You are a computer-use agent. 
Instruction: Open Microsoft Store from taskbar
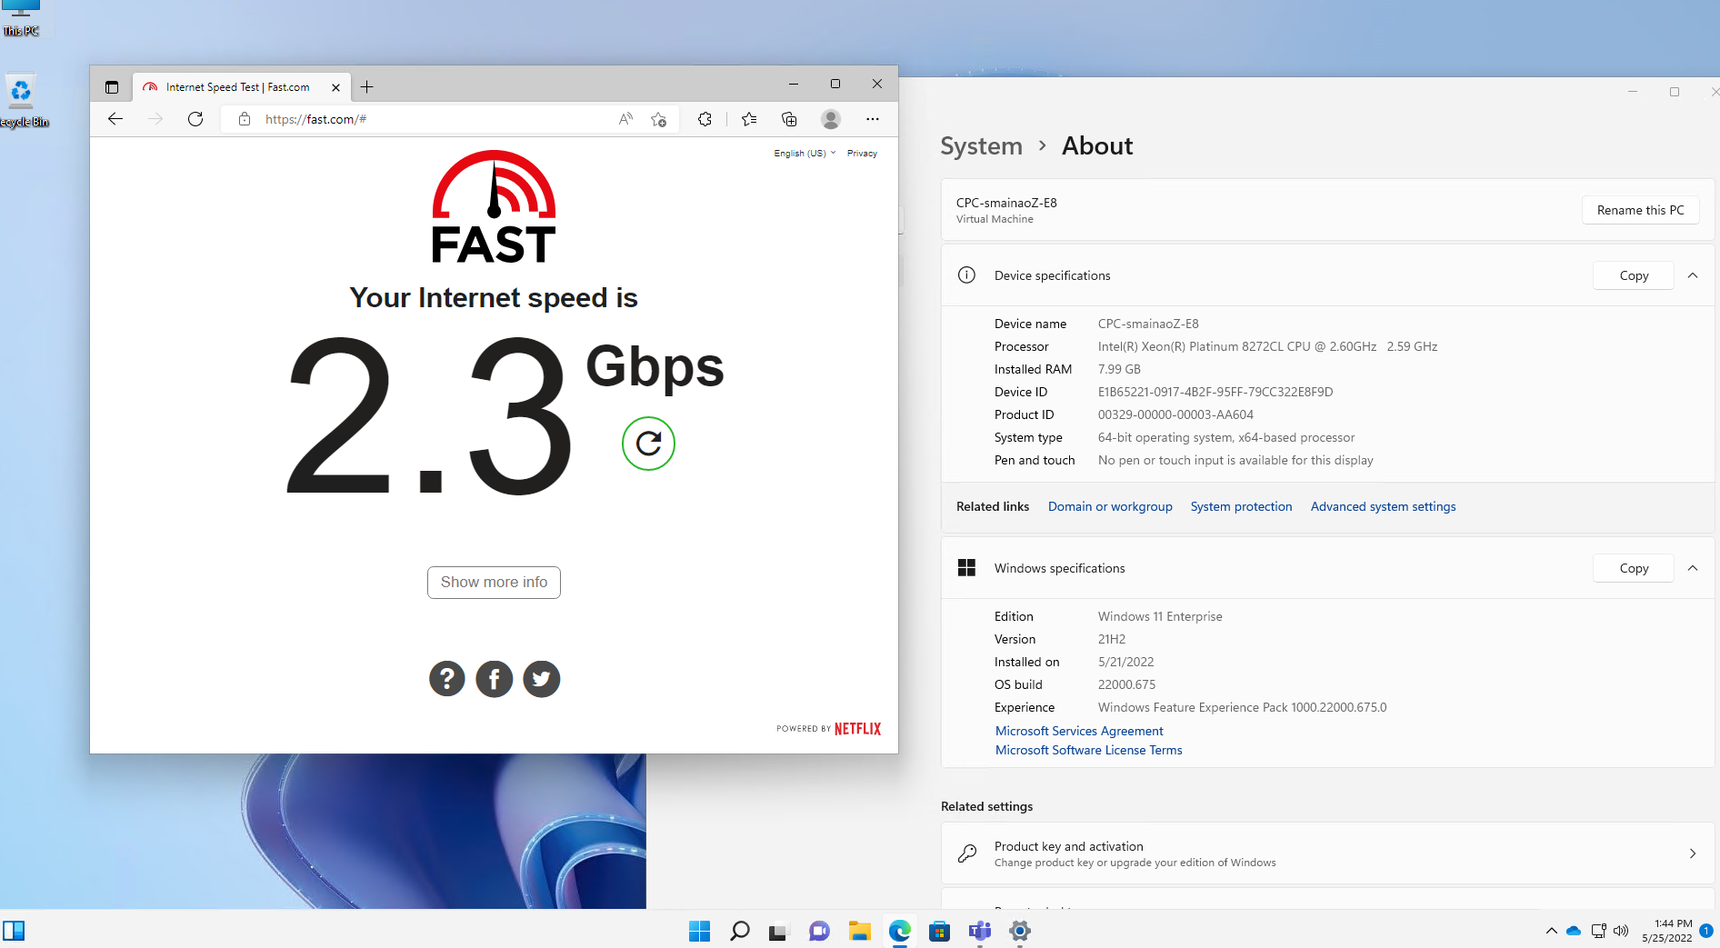click(x=939, y=931)
